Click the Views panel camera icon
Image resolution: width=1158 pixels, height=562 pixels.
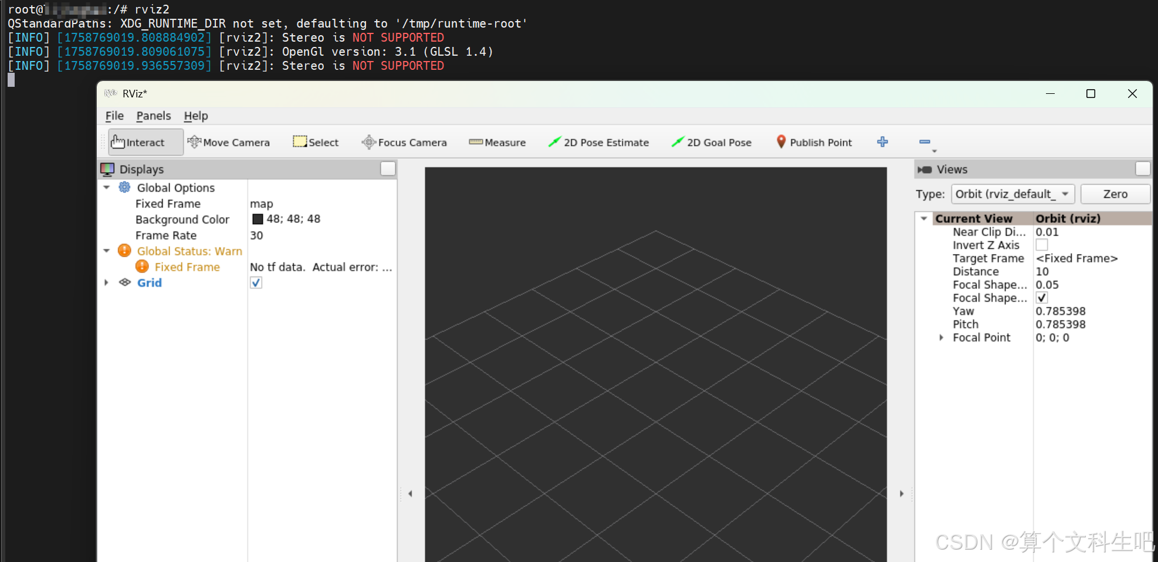tap(925, 170)
